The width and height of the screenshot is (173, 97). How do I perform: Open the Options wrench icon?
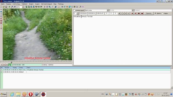pos(81,7)
